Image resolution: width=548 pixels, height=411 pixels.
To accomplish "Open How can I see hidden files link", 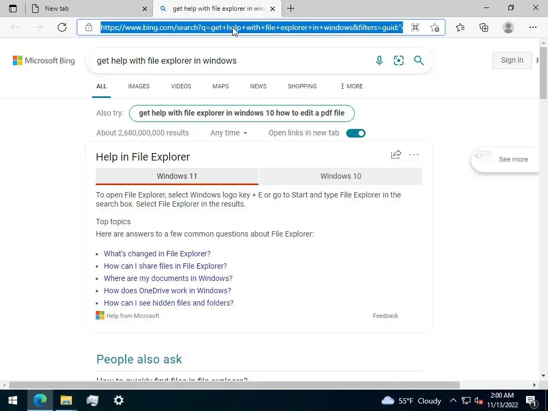I will tap(169, 303).
